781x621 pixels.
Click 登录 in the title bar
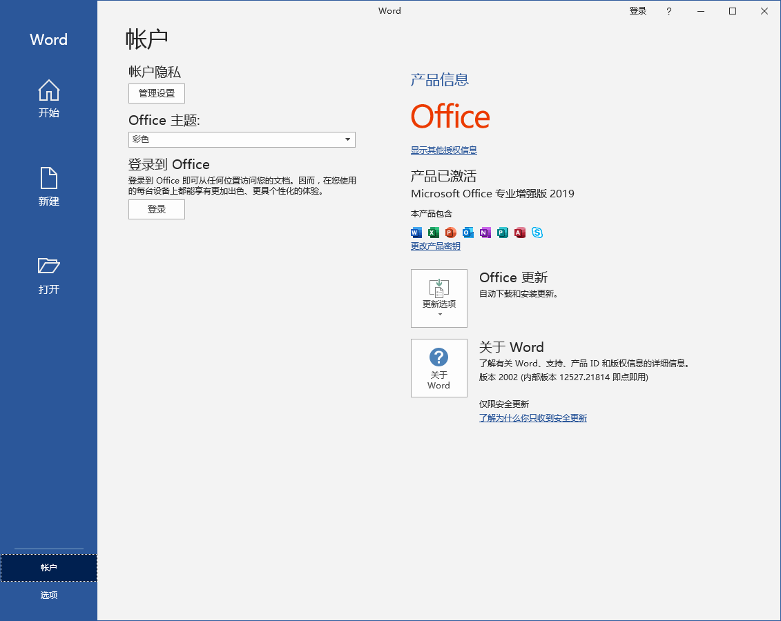pyautogui.click(x=637, y=11)
